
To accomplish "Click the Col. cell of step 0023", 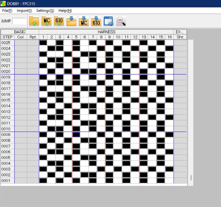I will coord(21,54).
